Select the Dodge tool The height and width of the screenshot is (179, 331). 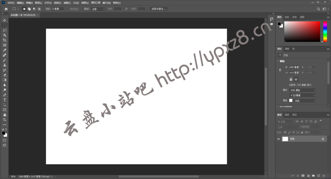coord(5,90)
